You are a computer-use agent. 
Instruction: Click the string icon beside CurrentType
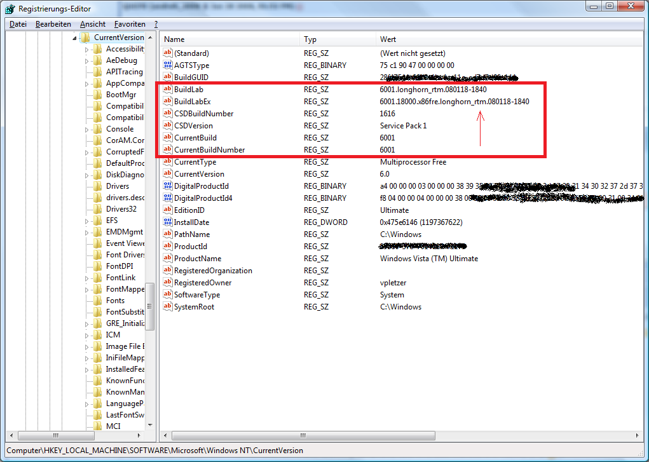click(x=167, y=162)
